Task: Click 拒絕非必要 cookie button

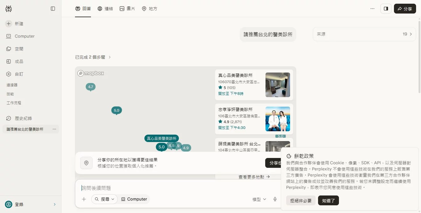Action: 301,201
